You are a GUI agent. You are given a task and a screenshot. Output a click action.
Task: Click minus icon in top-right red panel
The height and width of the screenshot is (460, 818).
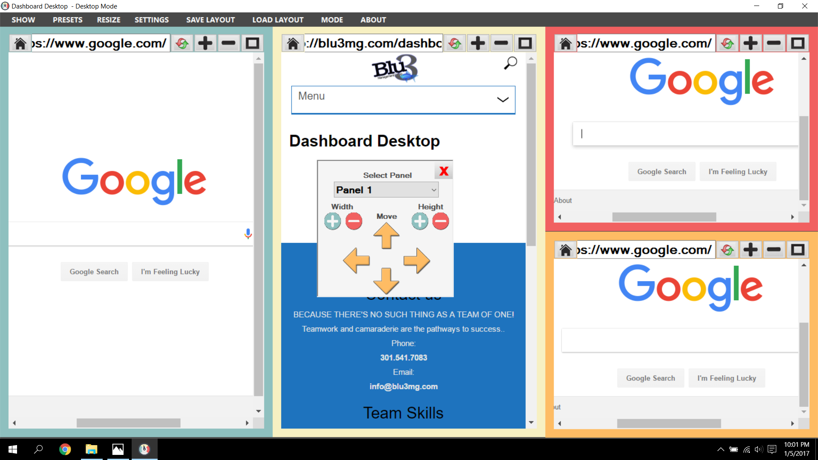774,43
